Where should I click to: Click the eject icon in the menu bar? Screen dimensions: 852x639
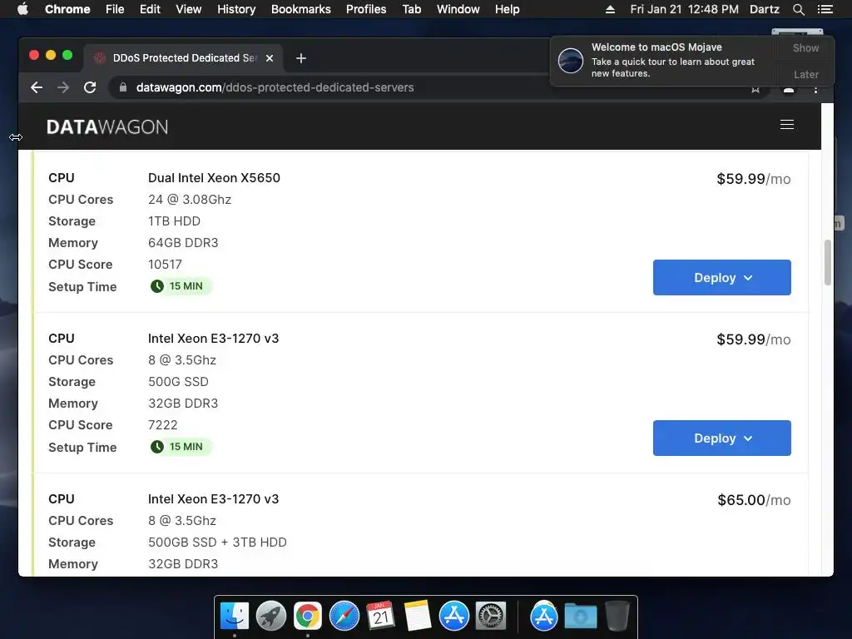pyautogui.click(x=610, y=9)
